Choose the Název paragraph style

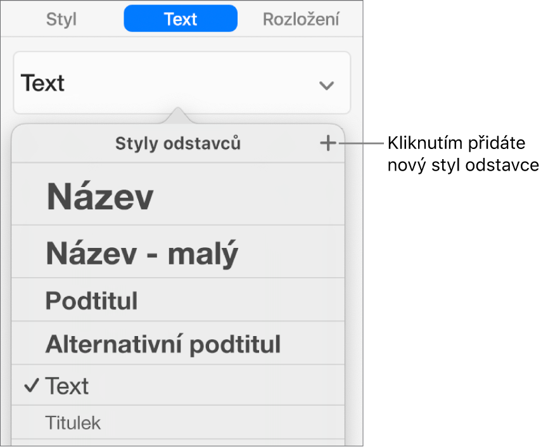pyautogui.click(x=99, y=198)
